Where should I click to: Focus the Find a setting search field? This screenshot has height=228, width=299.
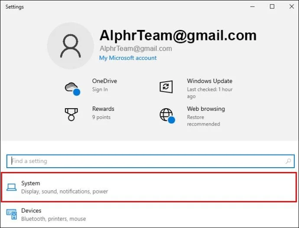pyautogui.click(x=143, y=161)
